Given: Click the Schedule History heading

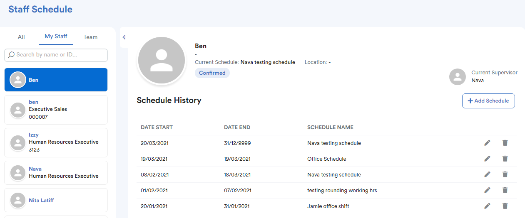Looking at the screenshot, I should pyautogui.click(x=169, y=100).
